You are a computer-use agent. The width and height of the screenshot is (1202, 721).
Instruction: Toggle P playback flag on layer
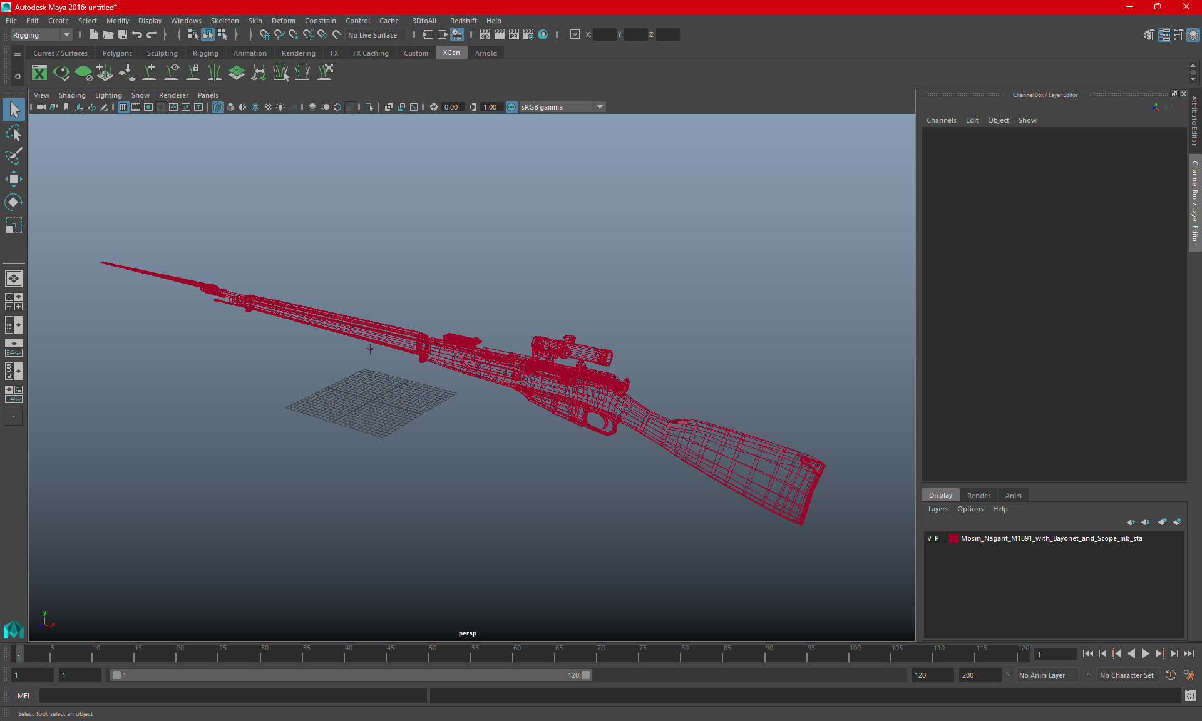[x=937, y=538]
